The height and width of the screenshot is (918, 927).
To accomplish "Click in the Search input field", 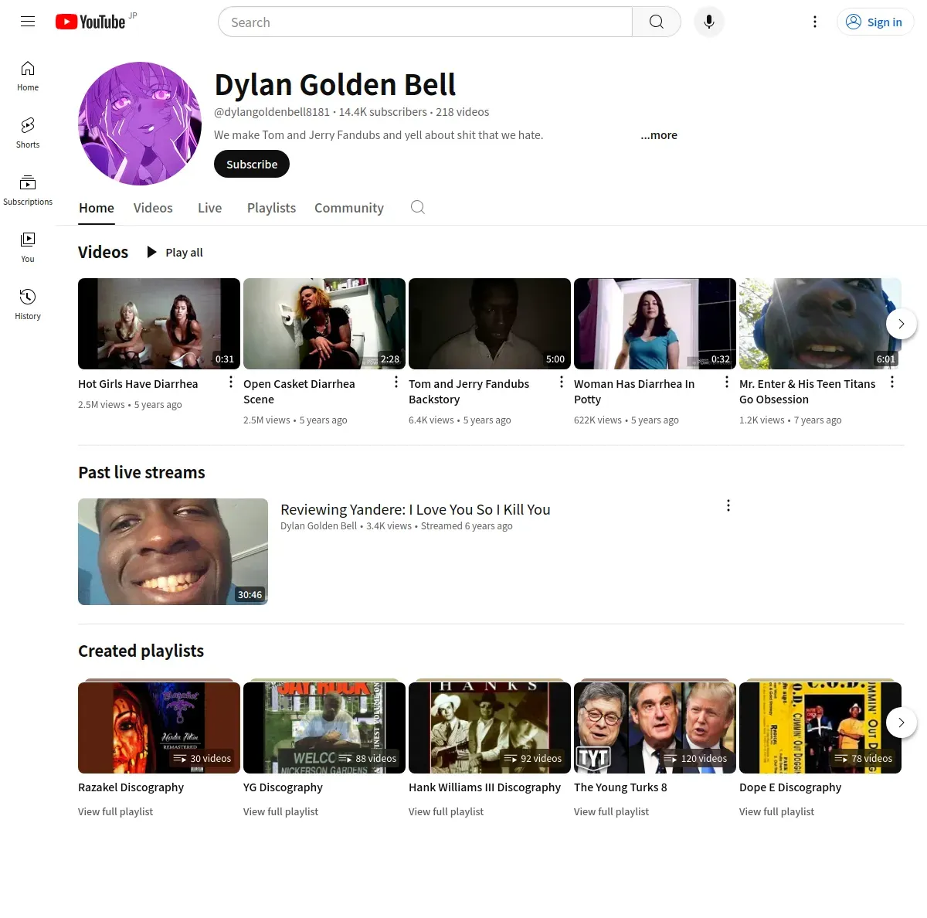I will [425, 22].
